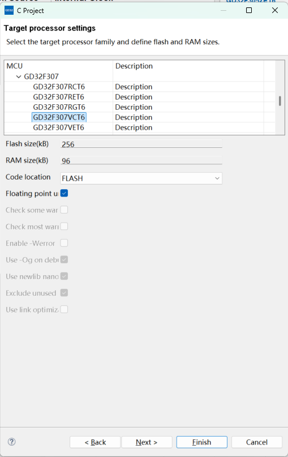Click the Description column header

coord(134,66)
